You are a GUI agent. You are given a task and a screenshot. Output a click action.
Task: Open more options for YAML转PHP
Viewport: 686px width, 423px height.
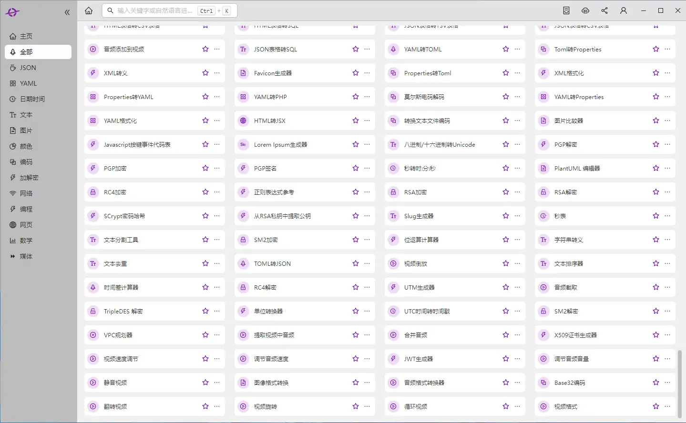coord(367,97)
